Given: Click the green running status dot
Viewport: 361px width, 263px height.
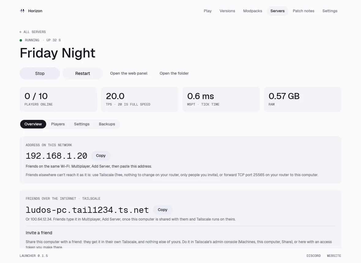Looking at the screenshot, I should point(21,40).
